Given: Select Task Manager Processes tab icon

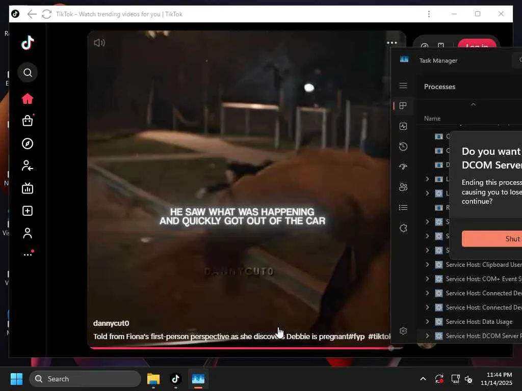Looking at the screenshot, I should pyautogui.click(x=403, y=106).
